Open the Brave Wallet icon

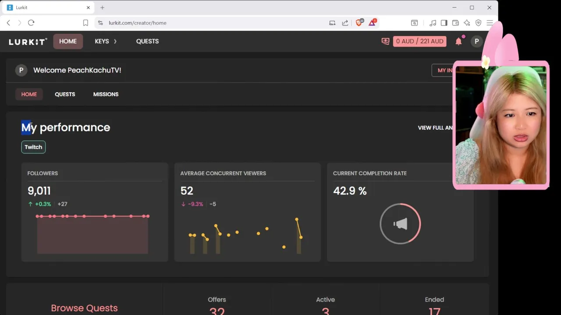click(455, 23)
